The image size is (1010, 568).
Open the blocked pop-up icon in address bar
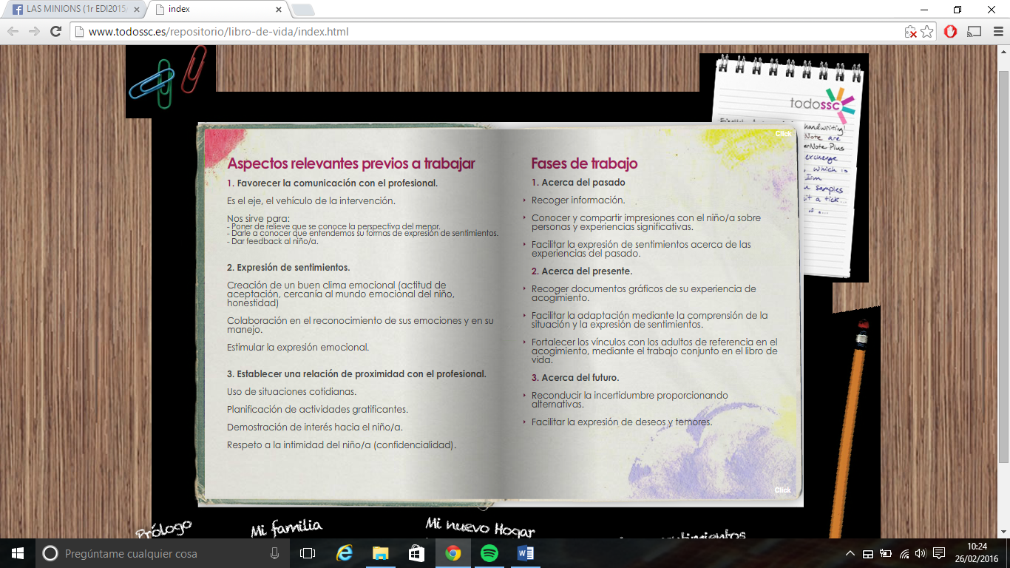click(x=911, y=32)
